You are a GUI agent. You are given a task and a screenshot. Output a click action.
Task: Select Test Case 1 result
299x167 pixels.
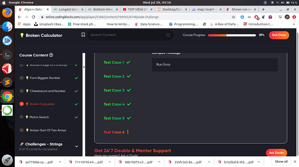click(x=117, y=62)
